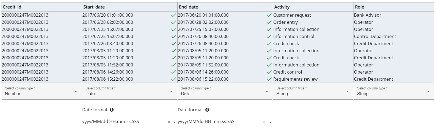Click the Role column header
Viewport: 436px width, 128px height.
coord(394,7)
